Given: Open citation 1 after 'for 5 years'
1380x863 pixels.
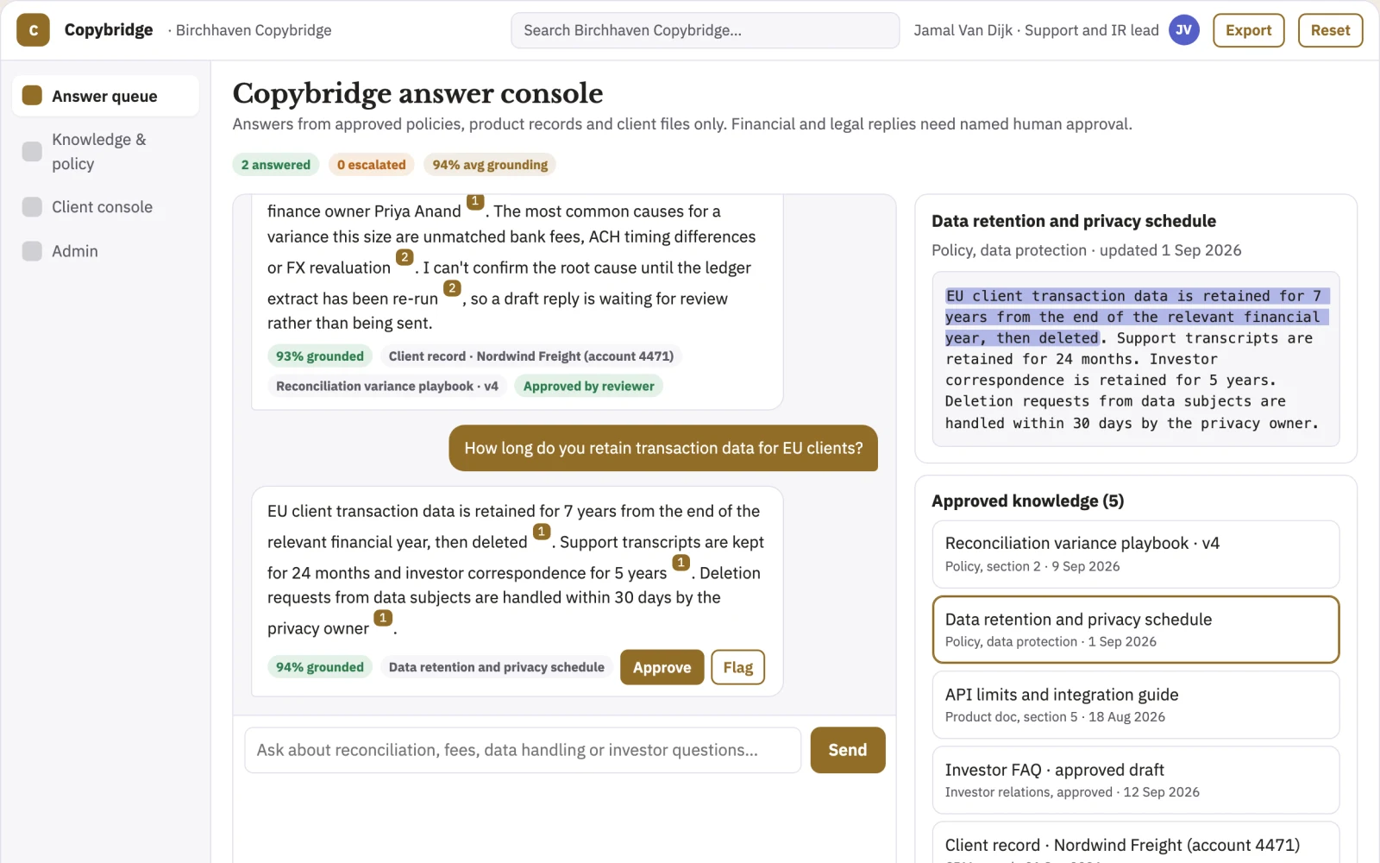Looking at the screenshot, I should pyautogui.click(x=681, y=563).
